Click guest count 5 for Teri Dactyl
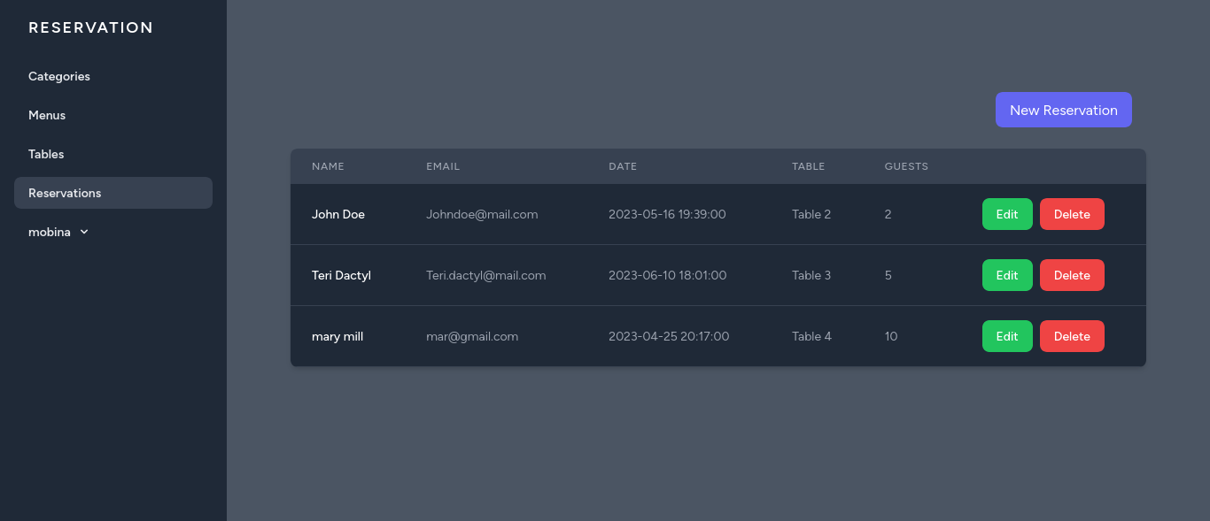The width and height of the screenshot is (1210, 521). pos(888,275)
